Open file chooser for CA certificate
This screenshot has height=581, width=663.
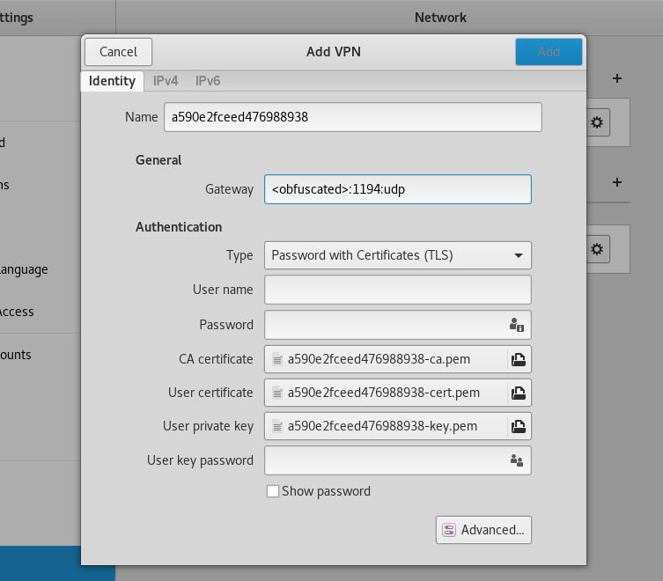click(x=519, y=359)
